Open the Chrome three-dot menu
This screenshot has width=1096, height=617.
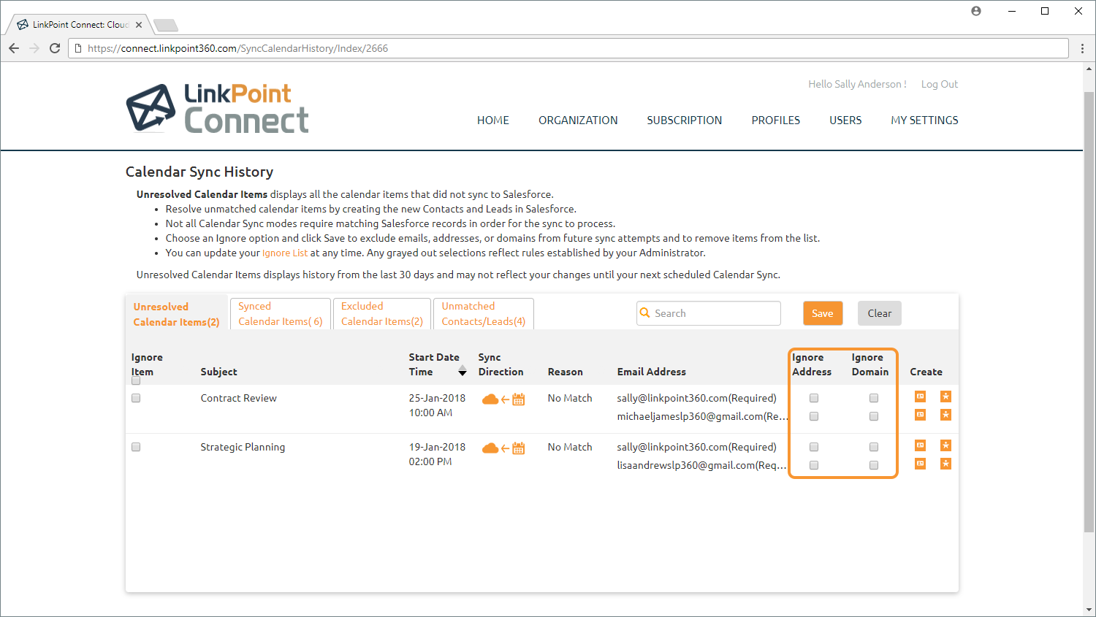(1083, 48)
